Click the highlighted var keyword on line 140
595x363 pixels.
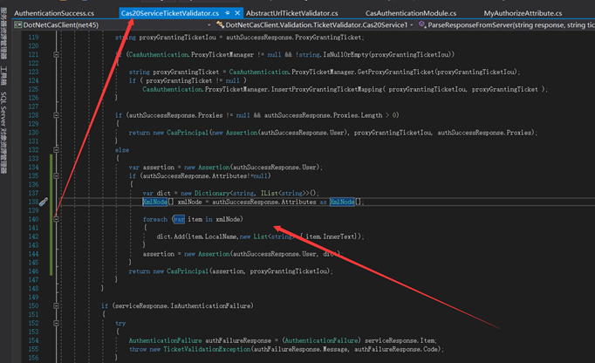[x=179, y=219]
